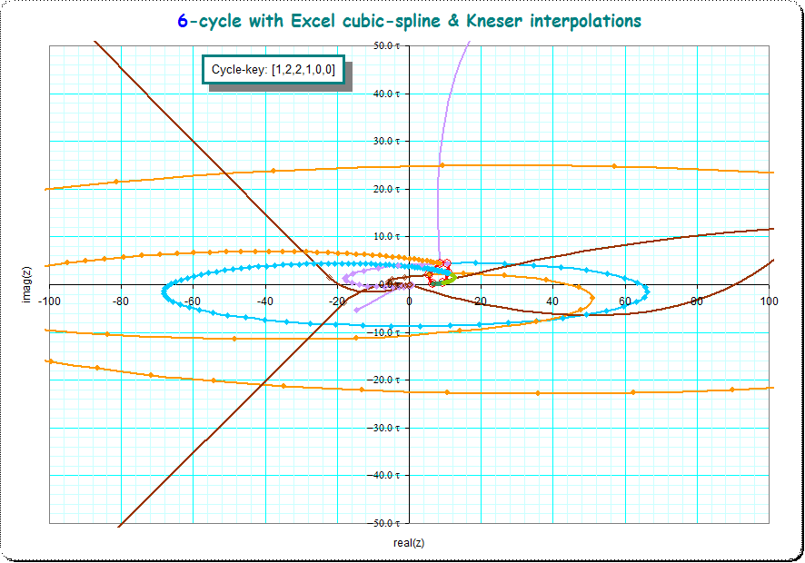Click the leftmost point of the blue spiral
Screen dimensions: 805x563
(163, 291)
